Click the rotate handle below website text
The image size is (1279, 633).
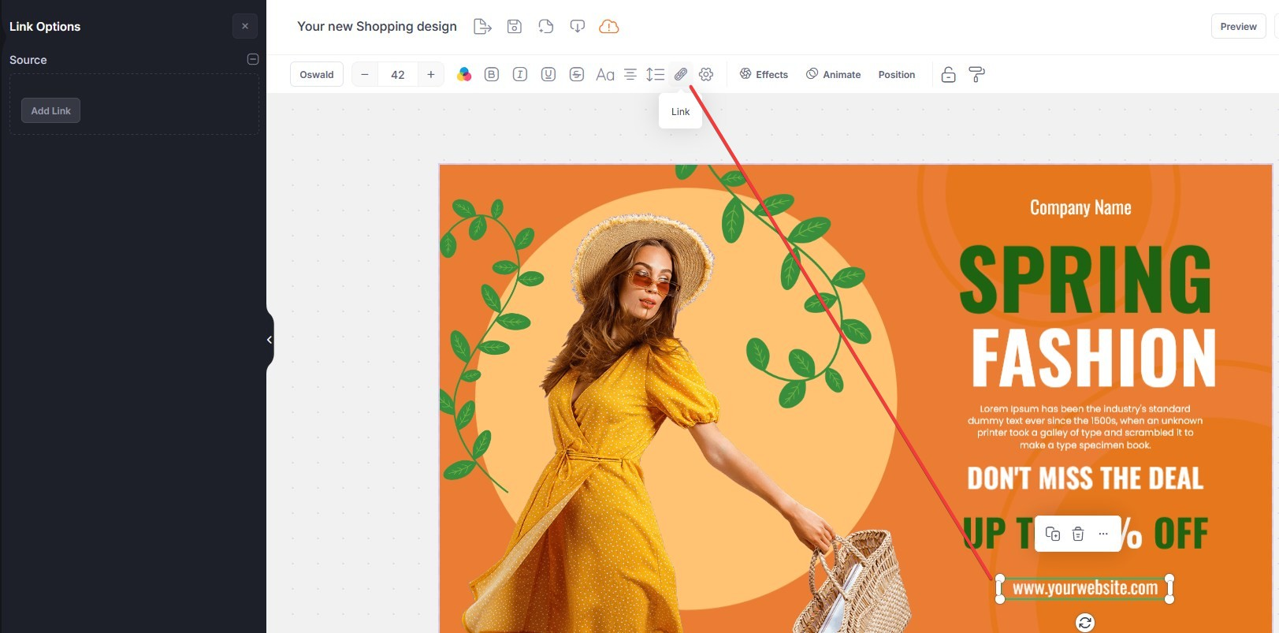(x=1085, y=623)
